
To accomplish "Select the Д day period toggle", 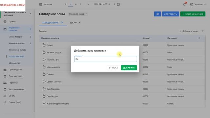I will click(66, 4).
